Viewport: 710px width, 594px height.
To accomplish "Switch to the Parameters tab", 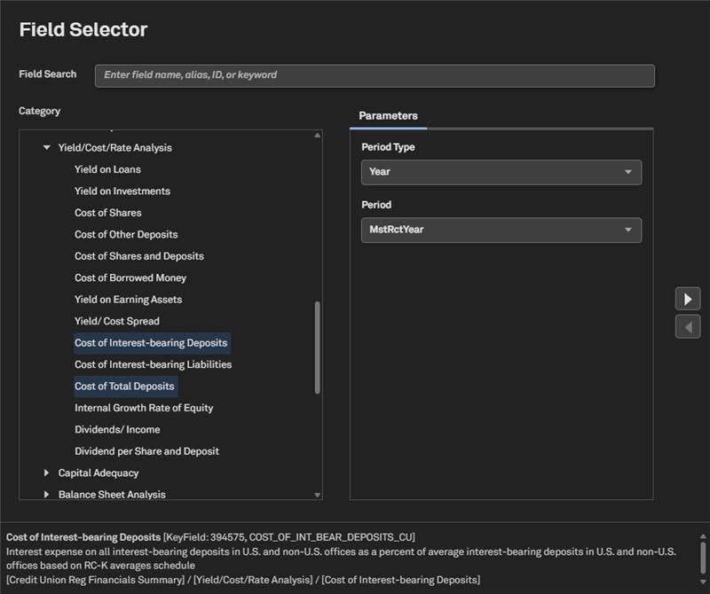I will pos(388,116).
